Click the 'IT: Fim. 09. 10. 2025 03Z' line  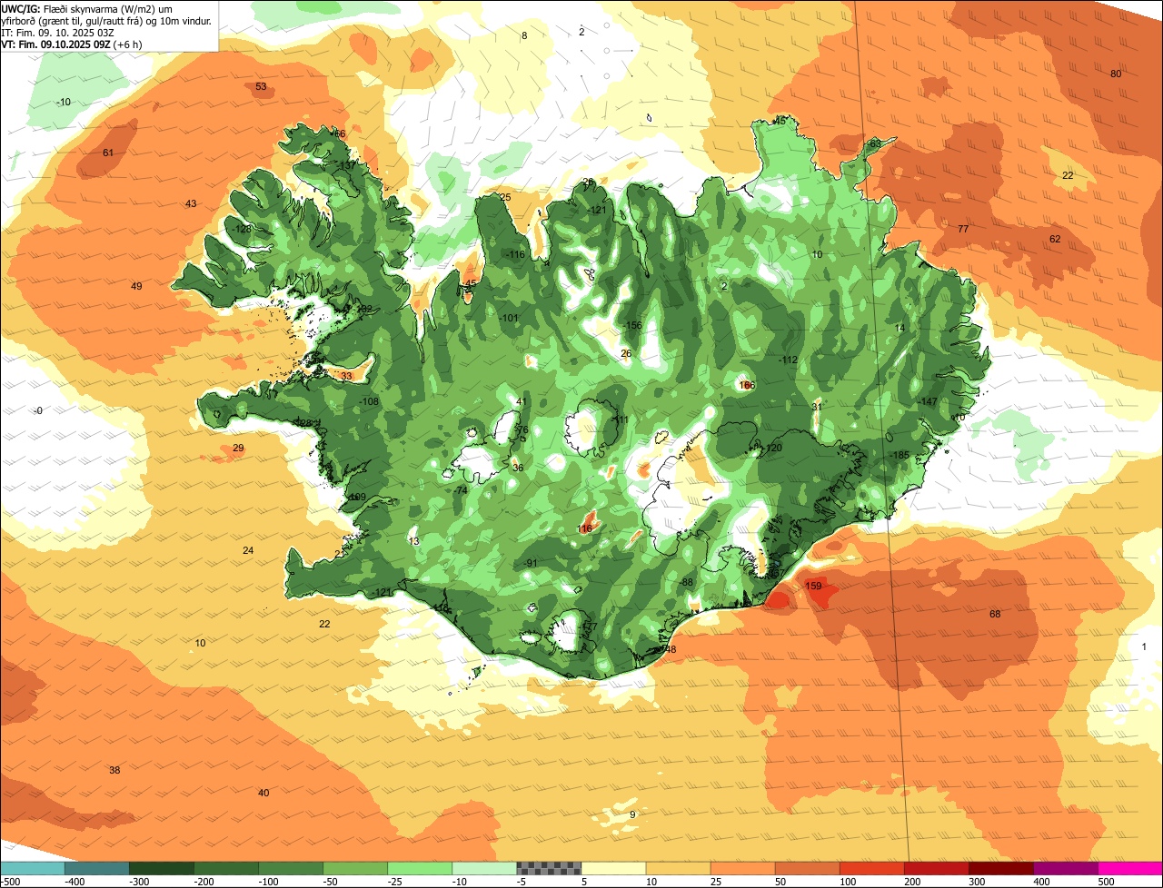pyautogui.click(x=57, y=32)
